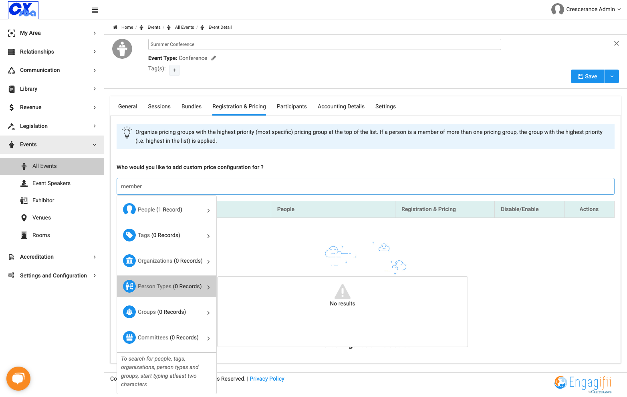Switch to the Sessions tab
The height and width of the screenshot is (397, 627).
pos(159,106)
